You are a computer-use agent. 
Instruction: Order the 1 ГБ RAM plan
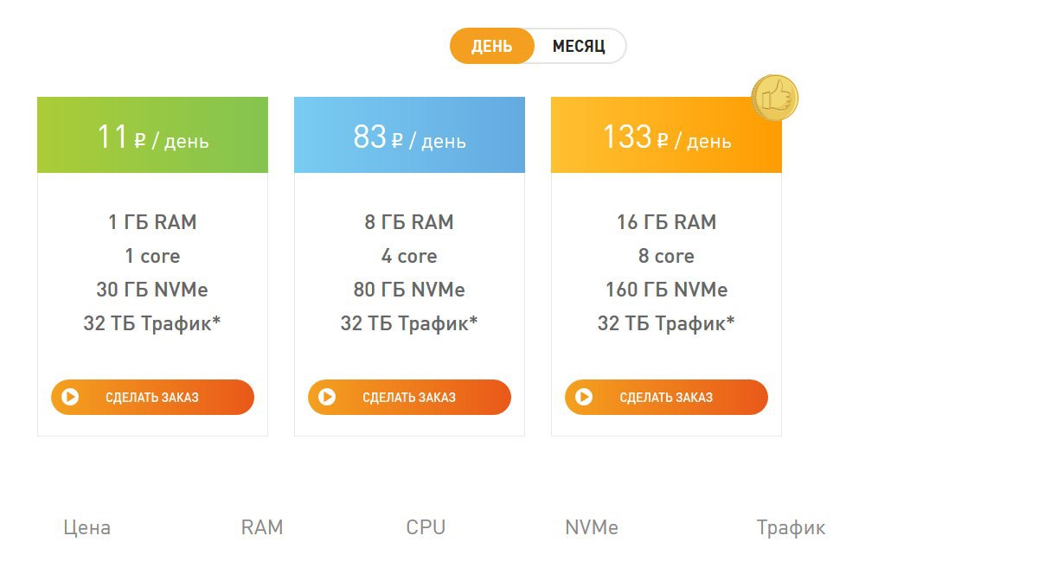click(x=152, y=398)
